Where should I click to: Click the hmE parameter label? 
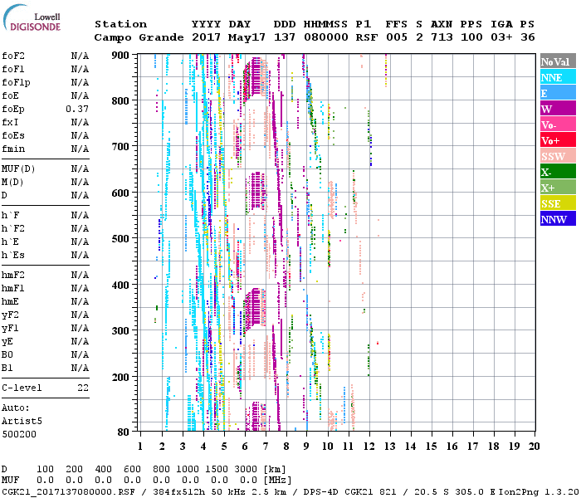click(10, 301)
